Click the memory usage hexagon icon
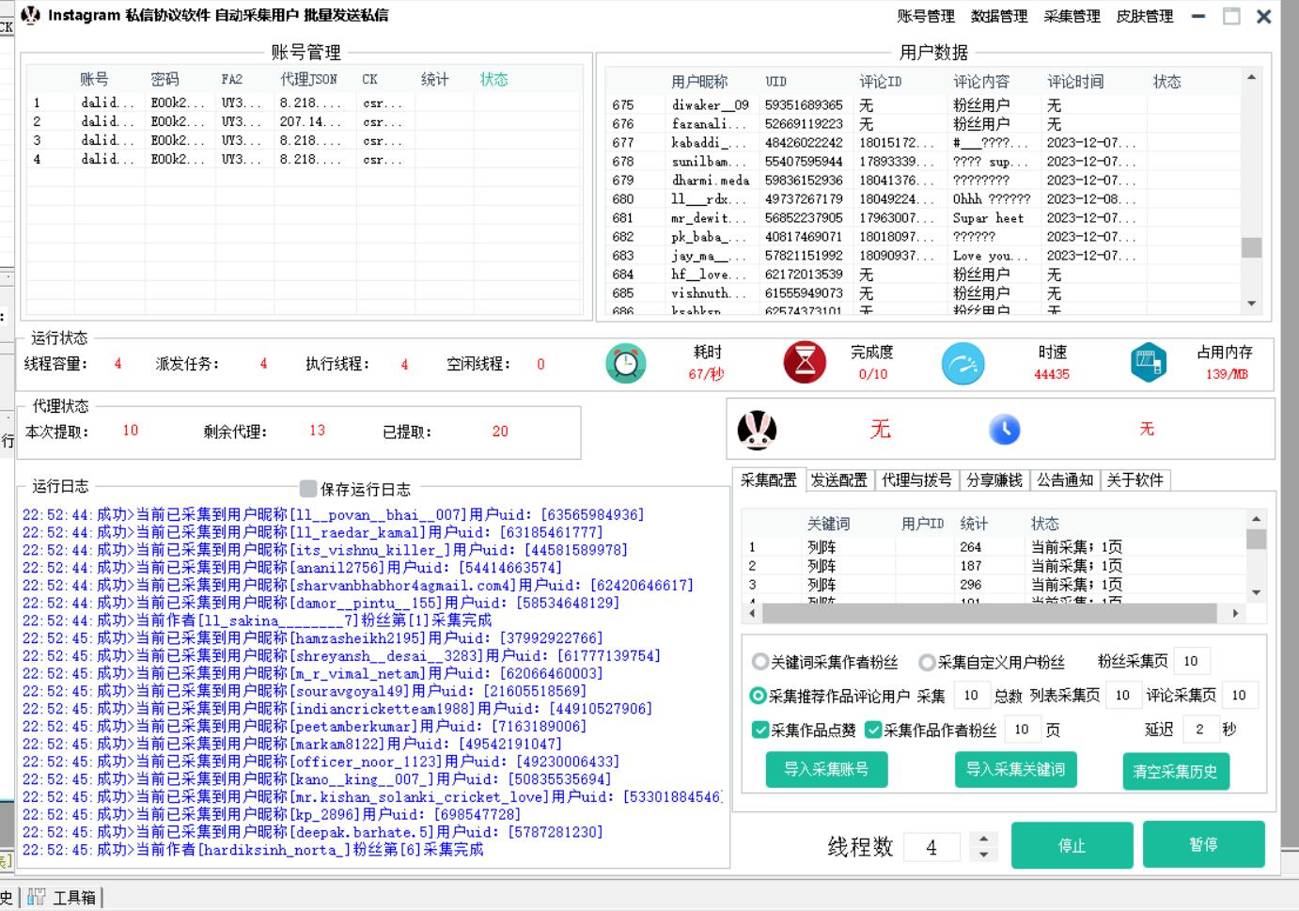Viewport: 1299px width, 911px height. (1148, 363)
